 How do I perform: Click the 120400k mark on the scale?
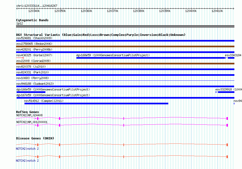tap(191, 11)
